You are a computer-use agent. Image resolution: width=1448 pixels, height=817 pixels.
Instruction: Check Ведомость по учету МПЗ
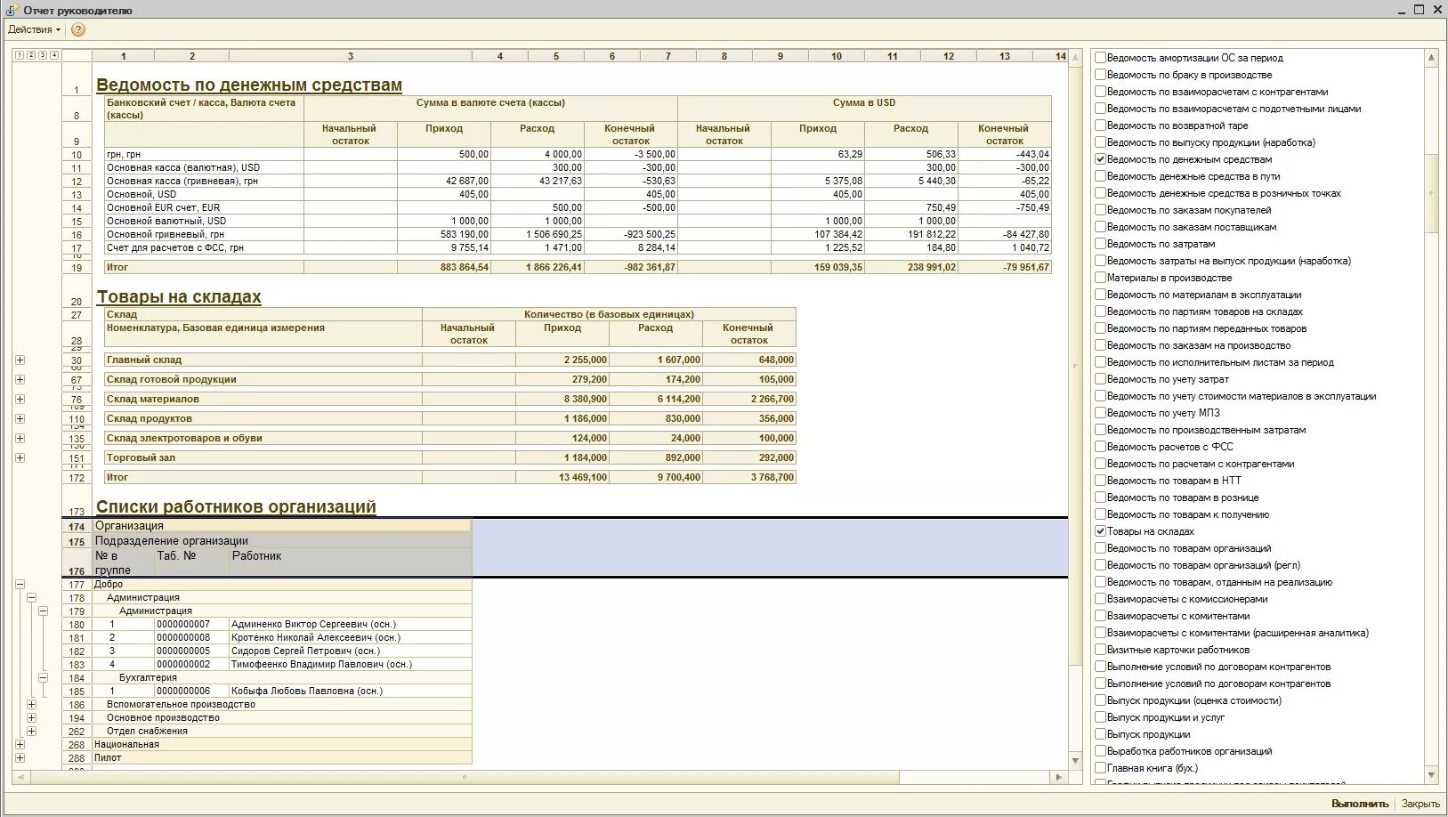pyautogui.click(x=1101, y=413)
